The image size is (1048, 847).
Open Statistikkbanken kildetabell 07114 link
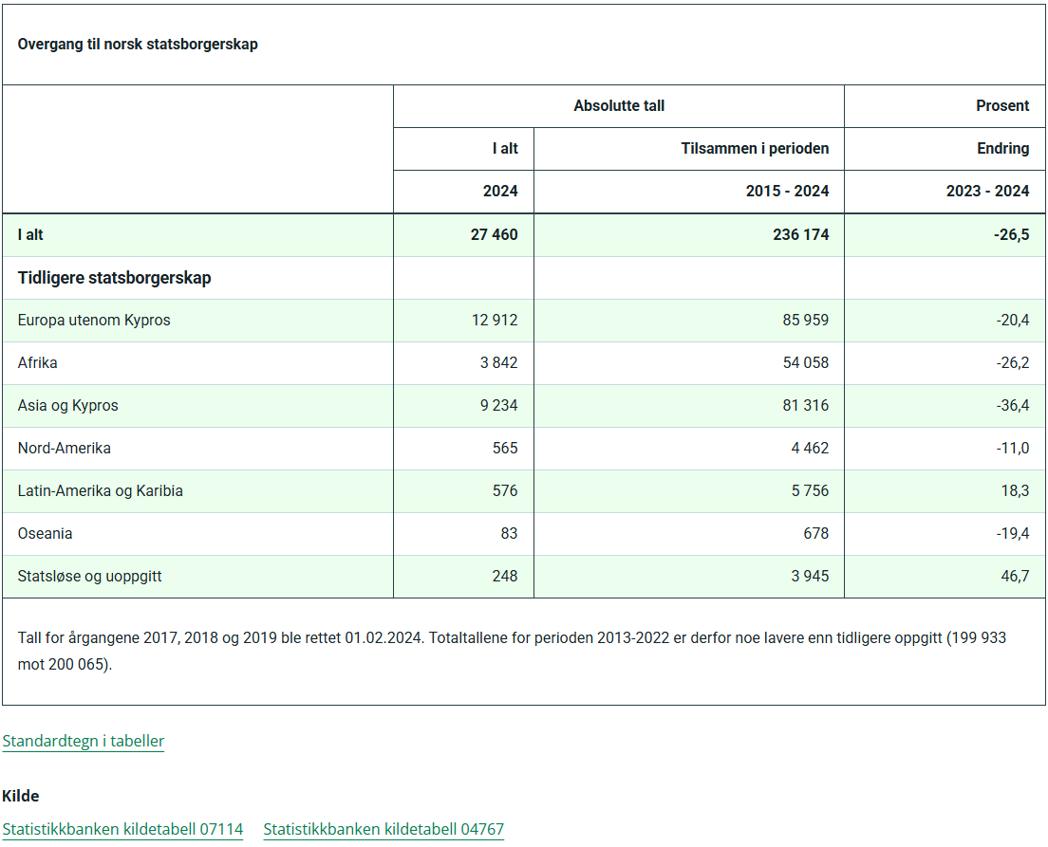click(x=122, y=829)
